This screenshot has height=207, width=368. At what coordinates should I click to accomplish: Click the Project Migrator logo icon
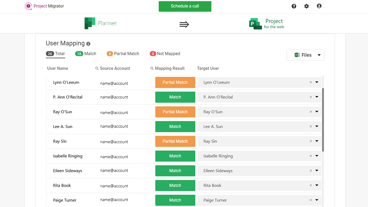(x=28, y=6)
